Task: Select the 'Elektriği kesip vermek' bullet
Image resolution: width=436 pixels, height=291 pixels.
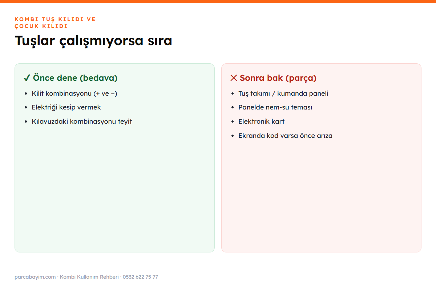Action: (66, 107)
